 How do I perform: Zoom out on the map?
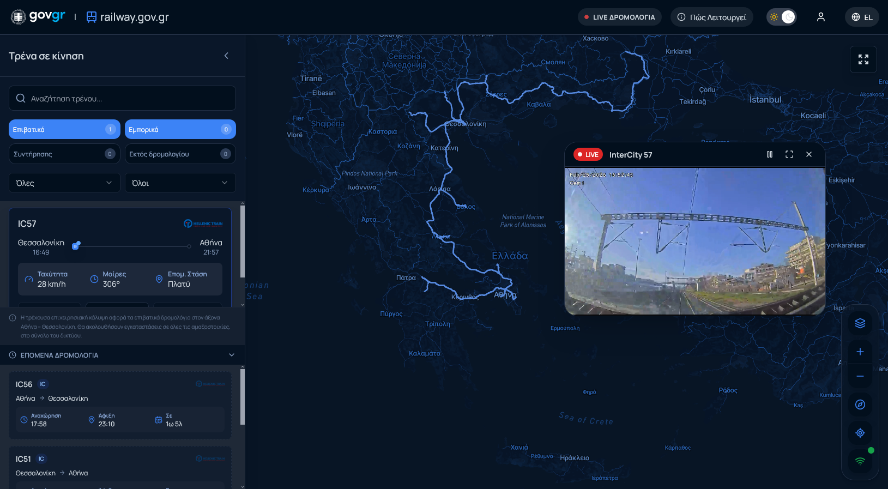[860, 376]
